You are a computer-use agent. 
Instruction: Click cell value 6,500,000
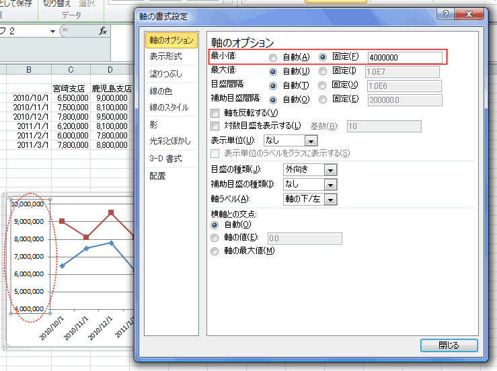(x=71, y=98)
